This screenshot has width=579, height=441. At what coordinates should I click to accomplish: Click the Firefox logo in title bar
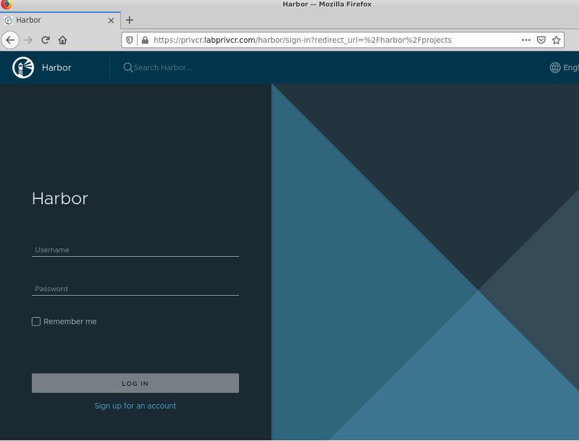(x=6, y=4)
